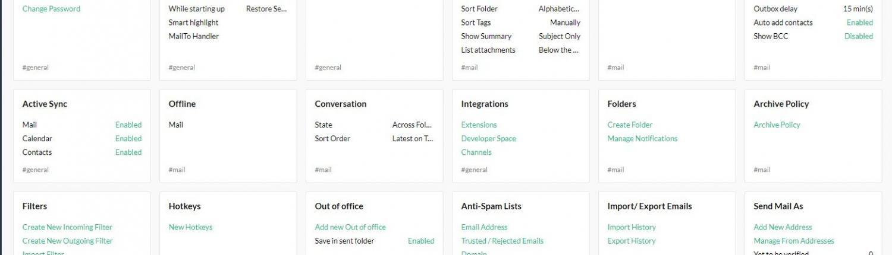The width and height of the screenshot is (892, 255).
Task: Click Add New Address link
Action: (x=783, y=228)
